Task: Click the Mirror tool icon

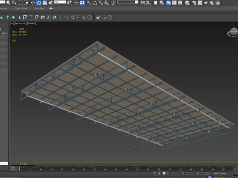Action: pos(142,2)
